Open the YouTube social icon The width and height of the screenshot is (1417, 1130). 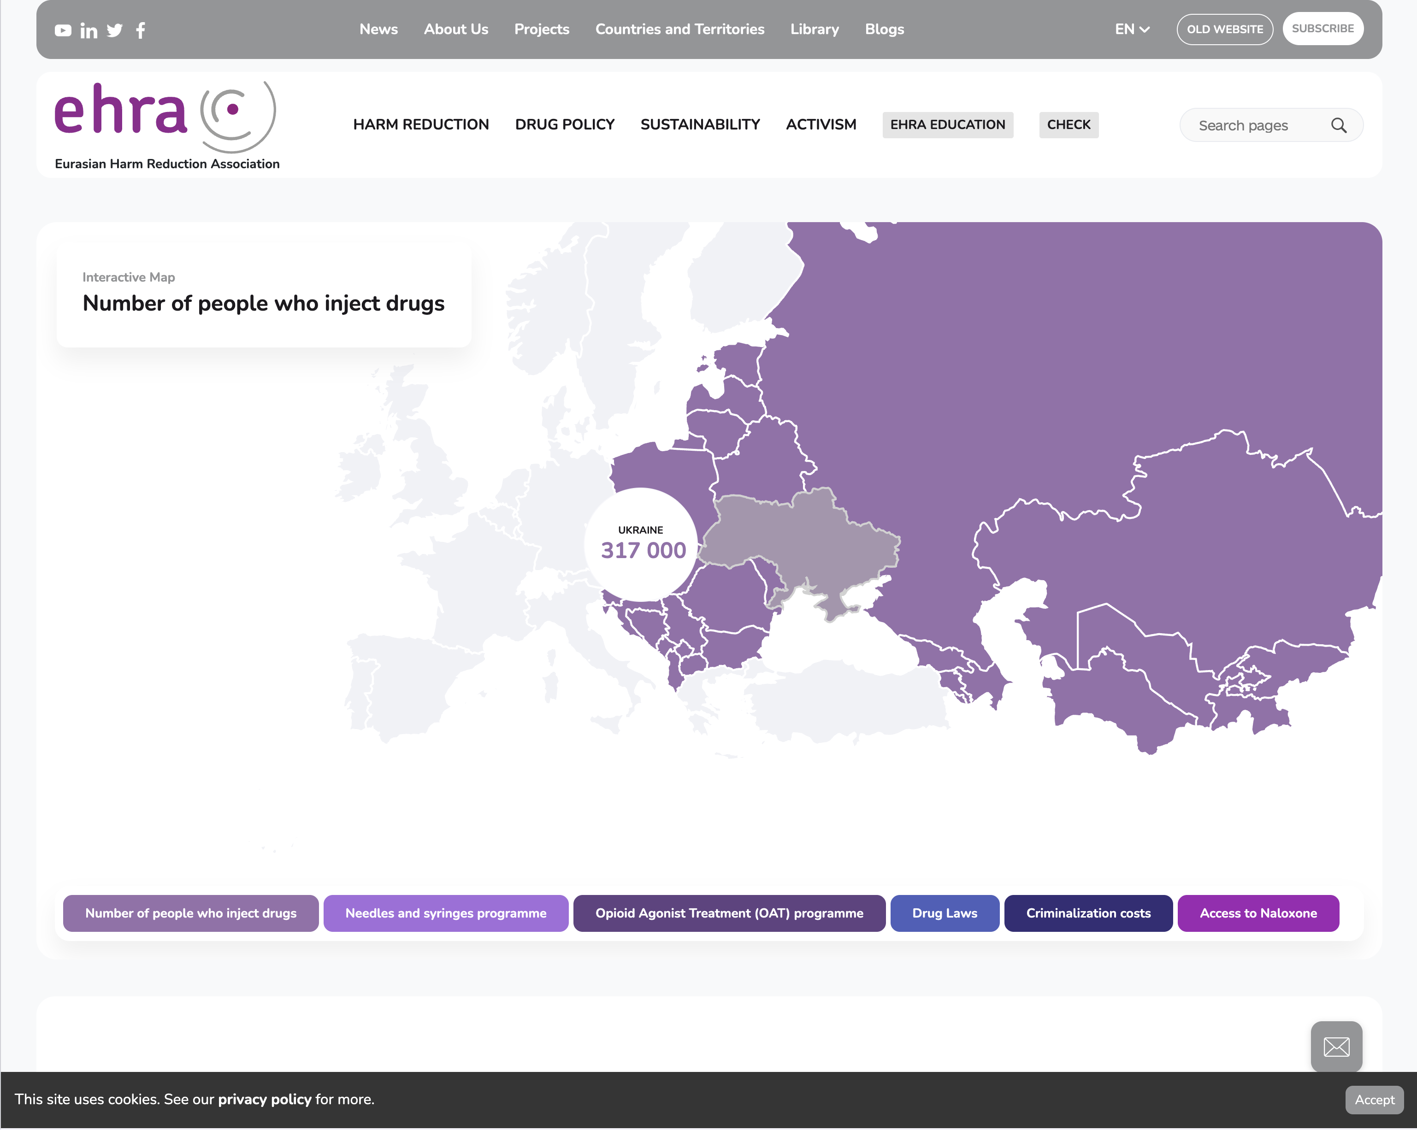(x=63, y=30)
